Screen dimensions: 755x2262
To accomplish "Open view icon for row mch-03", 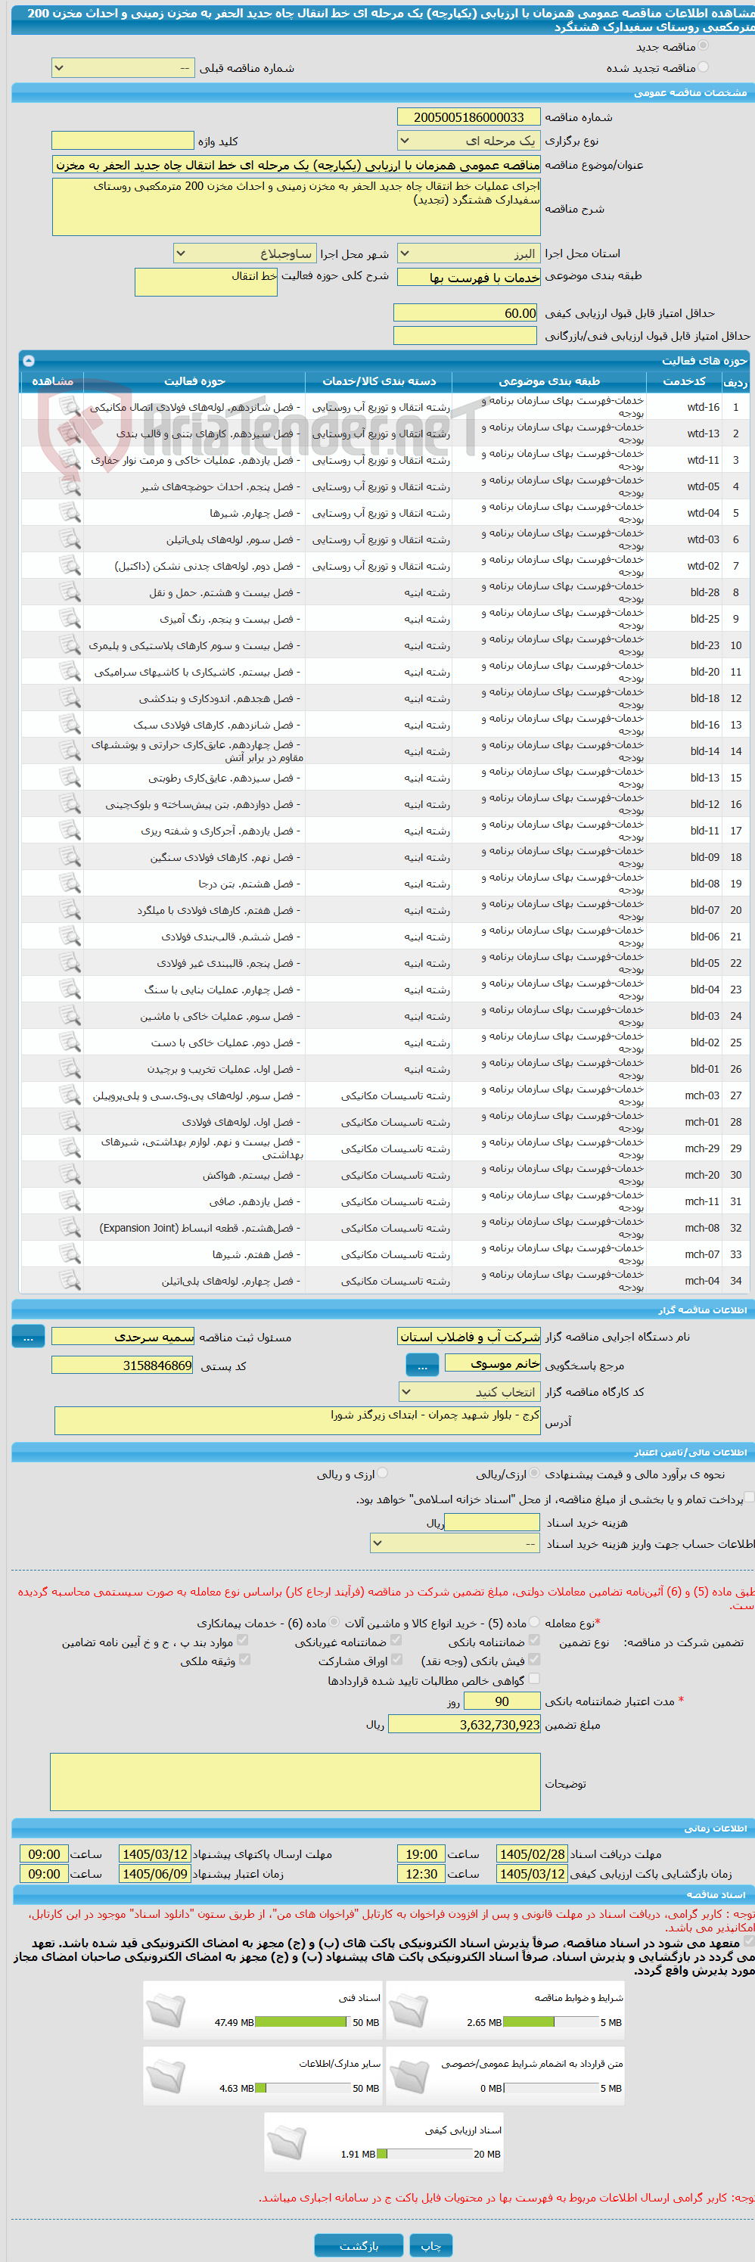I will point(70,1095).
